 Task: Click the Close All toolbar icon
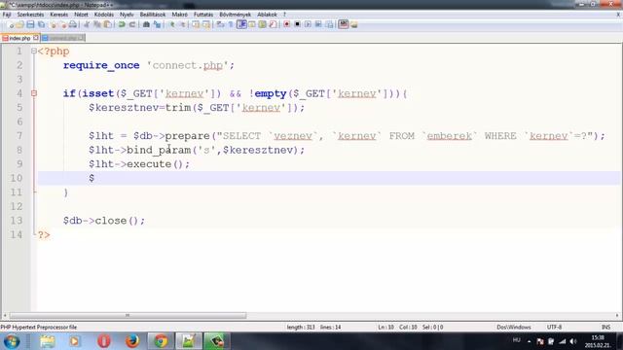[63, 24]
